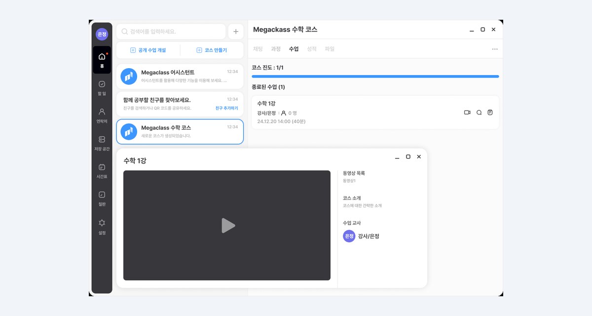Open the 수학 1강 class card

(x=375, y=113)
